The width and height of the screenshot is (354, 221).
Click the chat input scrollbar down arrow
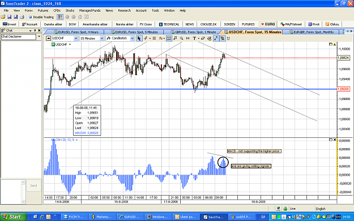23,201
